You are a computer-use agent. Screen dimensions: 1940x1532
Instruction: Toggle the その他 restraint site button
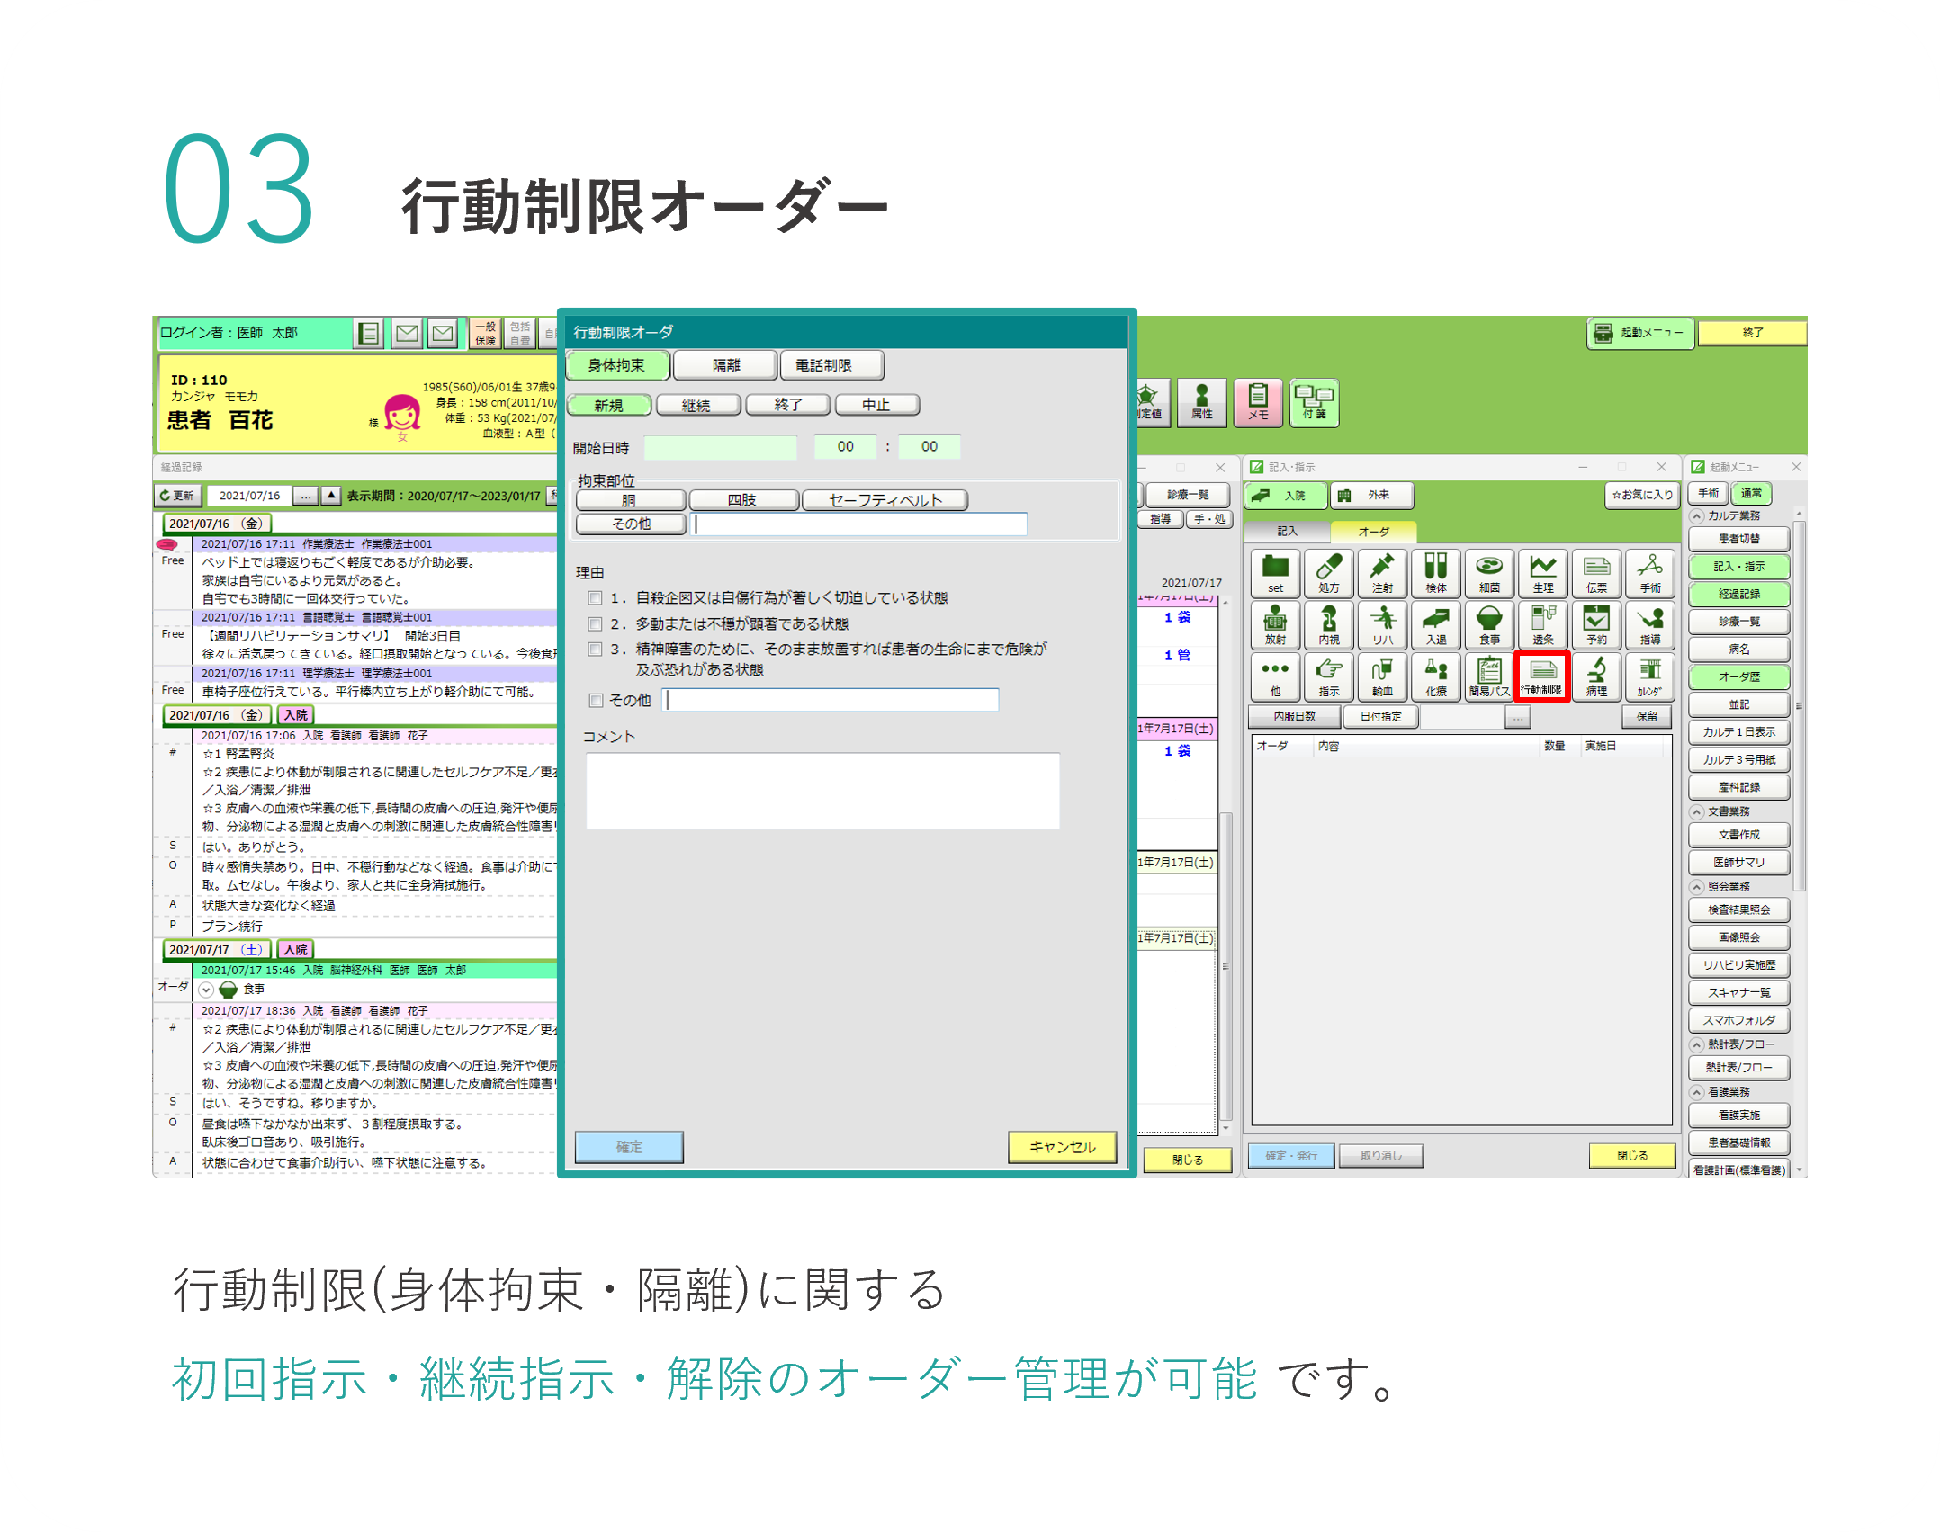point(631,524)
